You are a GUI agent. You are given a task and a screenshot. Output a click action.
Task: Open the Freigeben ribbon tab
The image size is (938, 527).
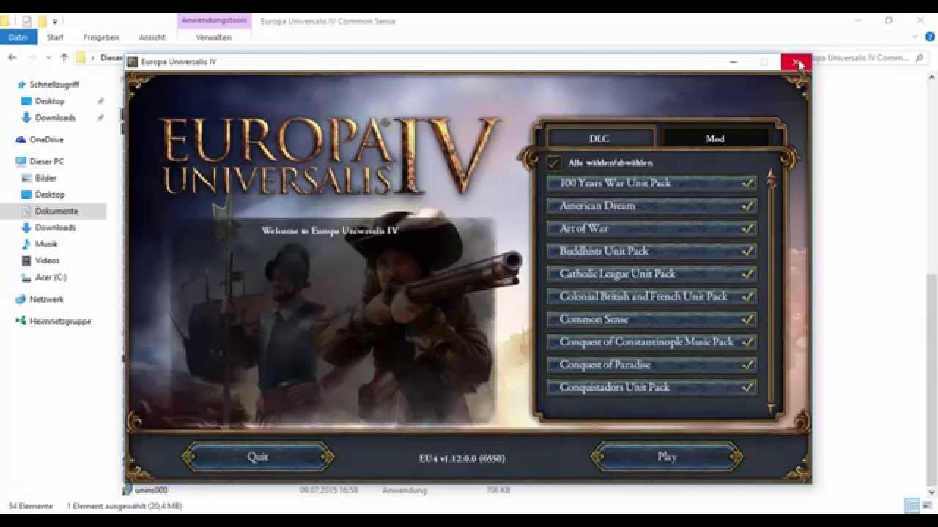(101, 37)
